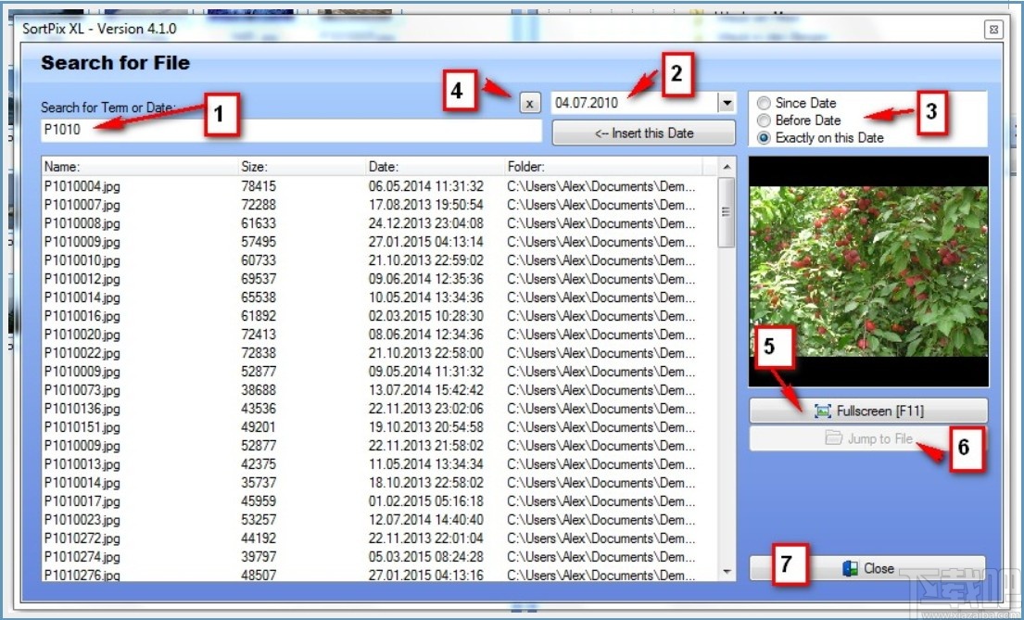Click the clear "x" icon beside the date field

528,104
